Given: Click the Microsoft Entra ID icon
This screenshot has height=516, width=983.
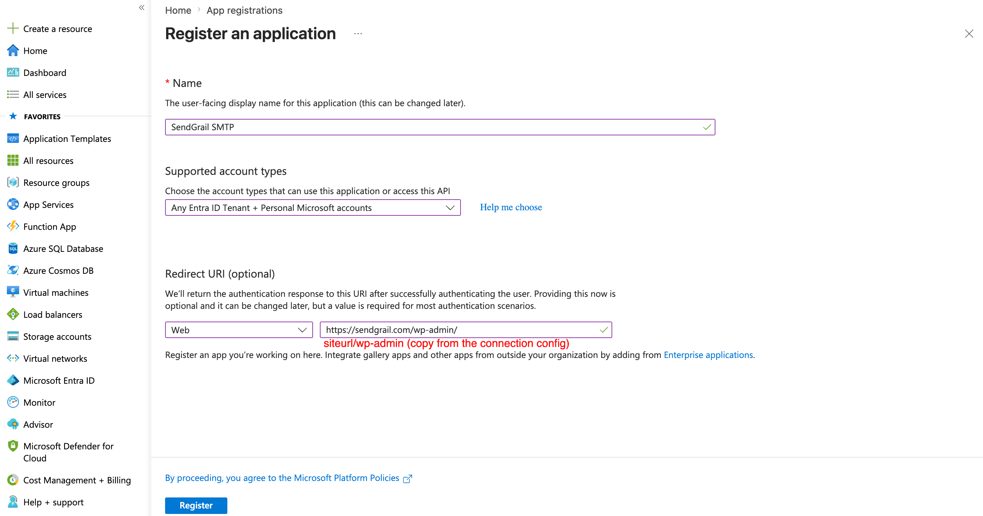Looking at the screenshot, I should pos(13,380).
